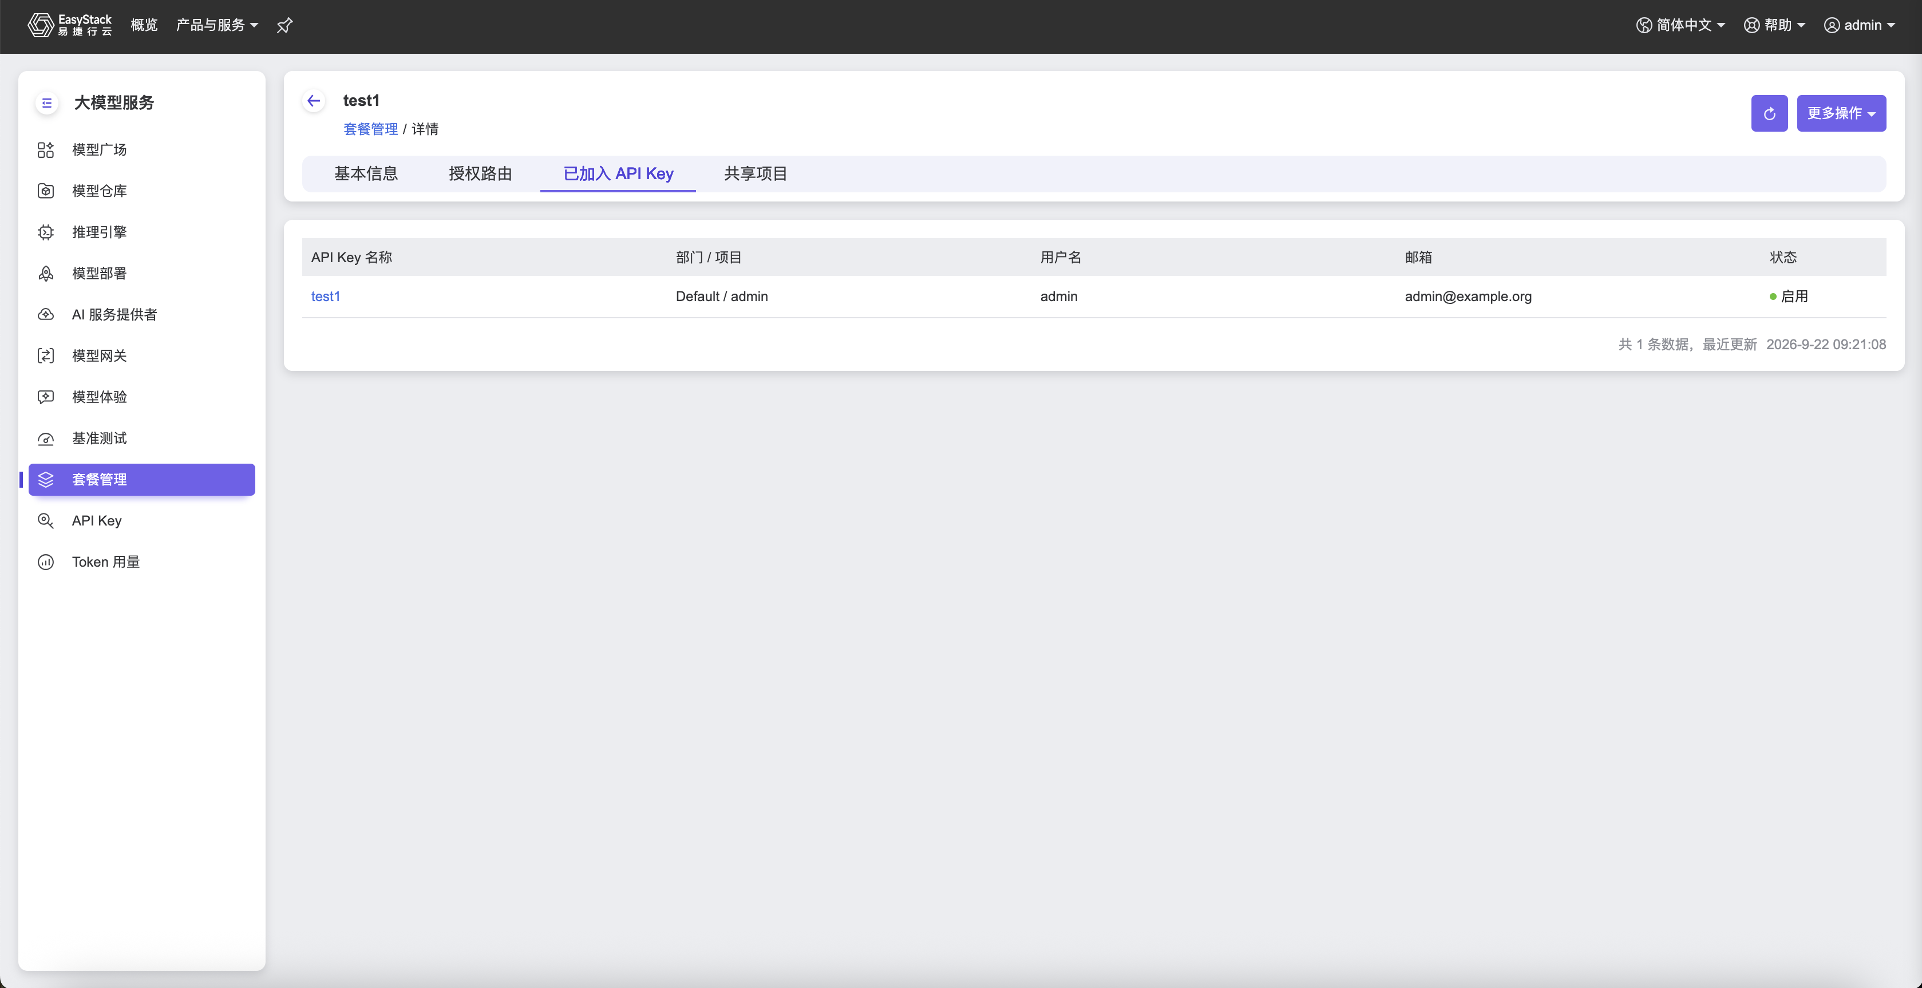Click the 套餐管理 layers icon
The height and width of the screenshot is (988, 1922).
tap(46, 479)
